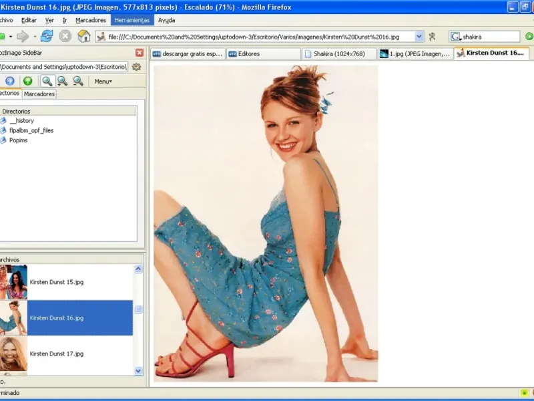This screenshot has width=534, height=401.
Task: Zoom out with the minus magnifier
Action: click(x=78, y=81)
